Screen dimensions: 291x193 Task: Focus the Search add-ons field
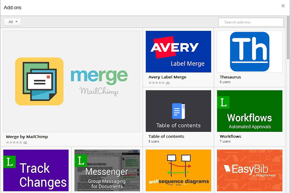(x=251, y=22)
